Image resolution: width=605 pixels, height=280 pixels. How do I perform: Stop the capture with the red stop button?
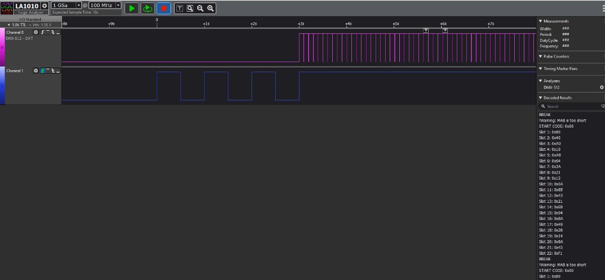click(164, 8)
